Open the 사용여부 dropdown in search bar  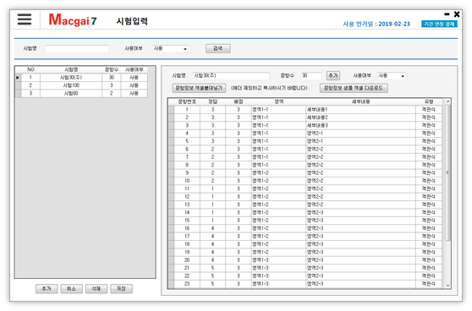click(170, 48)
